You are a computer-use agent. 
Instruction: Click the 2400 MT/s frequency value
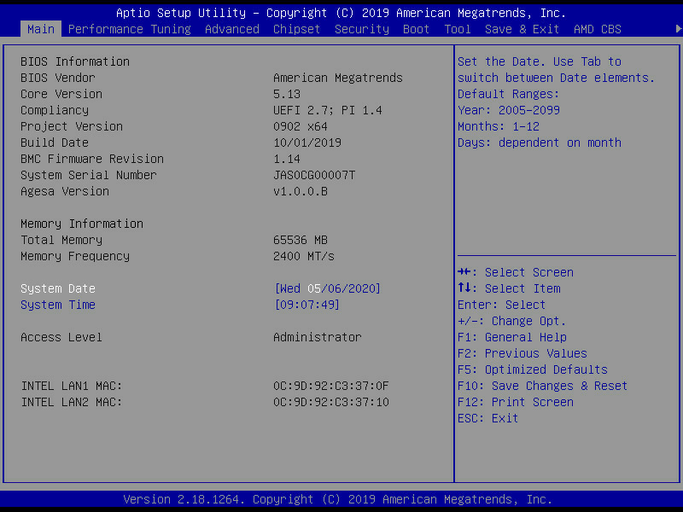304,257
